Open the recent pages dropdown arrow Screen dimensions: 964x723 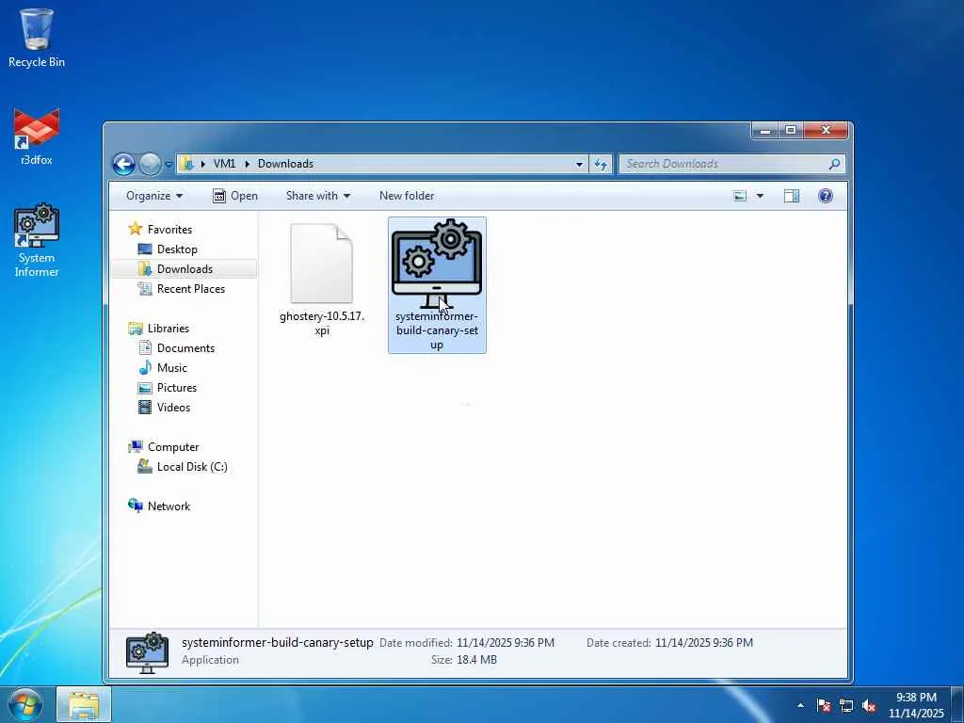[x=169, y=164]
